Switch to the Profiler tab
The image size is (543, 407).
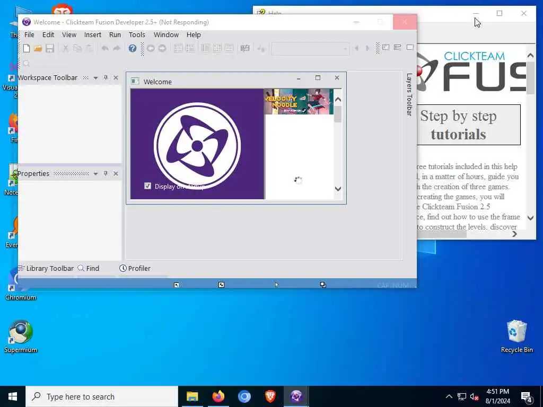[135, 268]
